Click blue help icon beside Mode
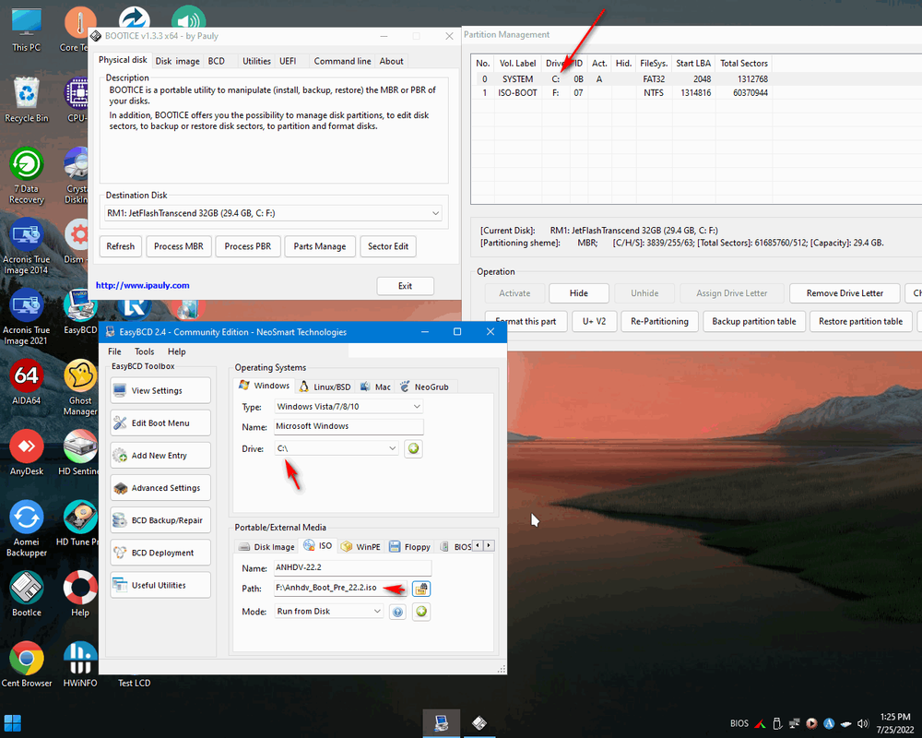This screenshot has height=738, width=922. coord(397,612)
